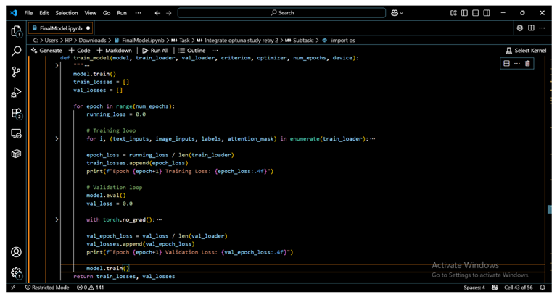Open the Accounts menu icon
Image resolution: width=557 pixels, height=297 pixels.
pyautogui.click(x=16, y=252)
